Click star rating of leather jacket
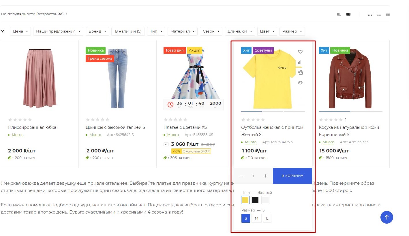 tap(331, 120)
